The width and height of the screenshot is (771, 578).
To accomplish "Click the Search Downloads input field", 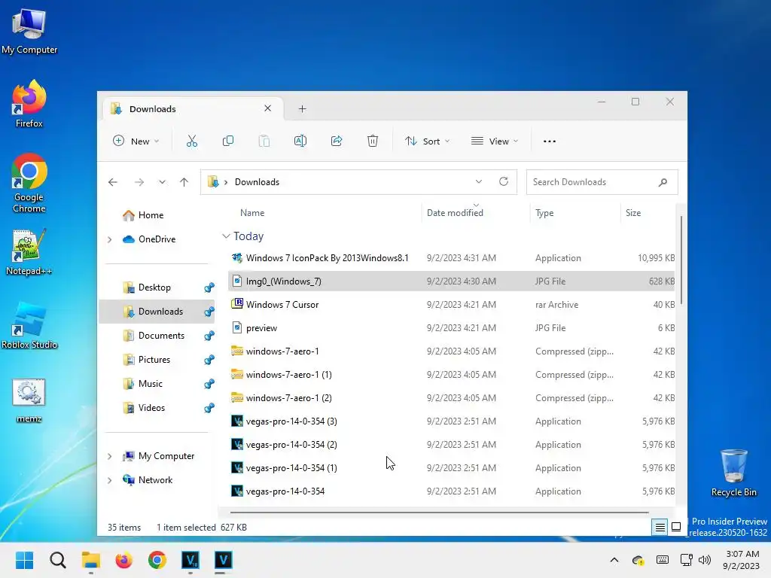I will click(x=602, y=182).
